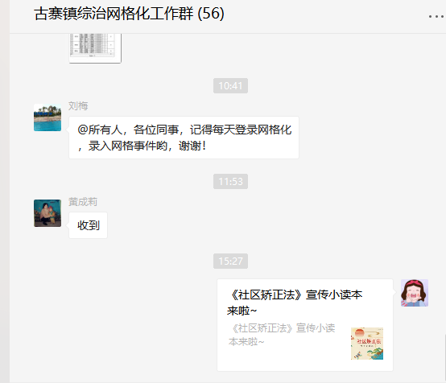Click the group title 古寨镇综治网格化工作群
The width and height of the screenshot is (446, 383).
tap(114, 14)
